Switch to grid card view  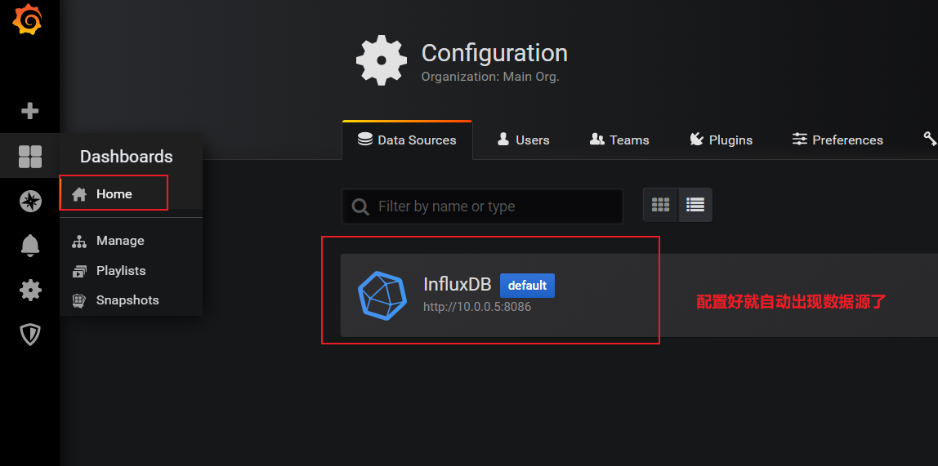(x=660, y=206)
